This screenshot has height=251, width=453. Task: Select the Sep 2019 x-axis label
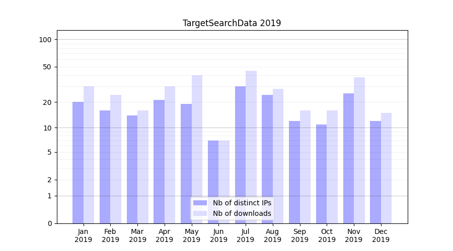click(x=299, y=235)
